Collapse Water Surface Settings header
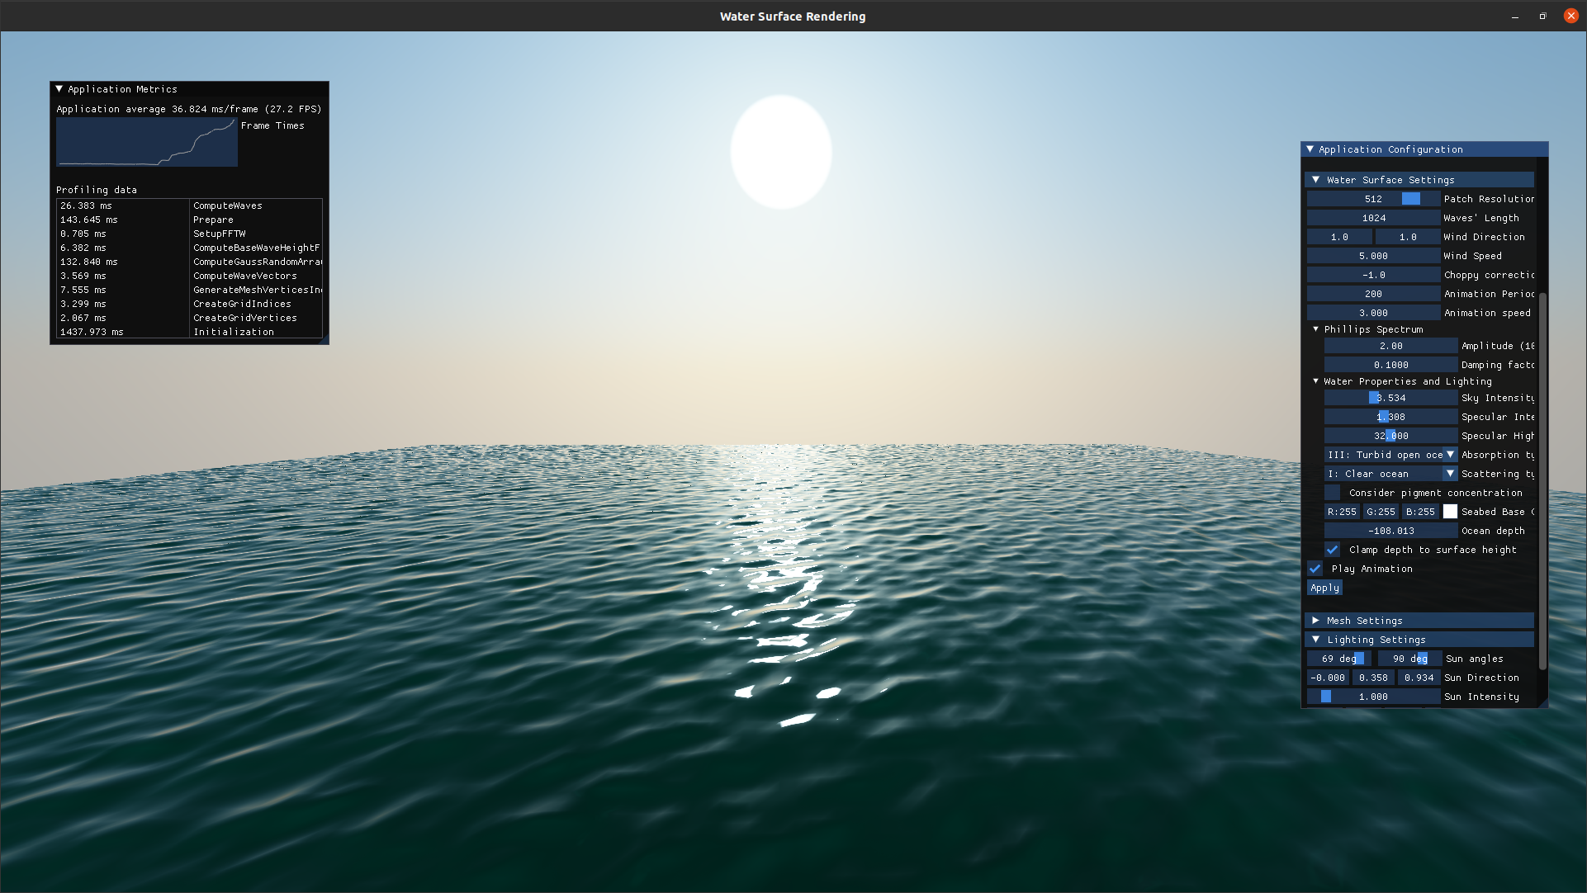Screen dimensions: 1587x893 1315,180
